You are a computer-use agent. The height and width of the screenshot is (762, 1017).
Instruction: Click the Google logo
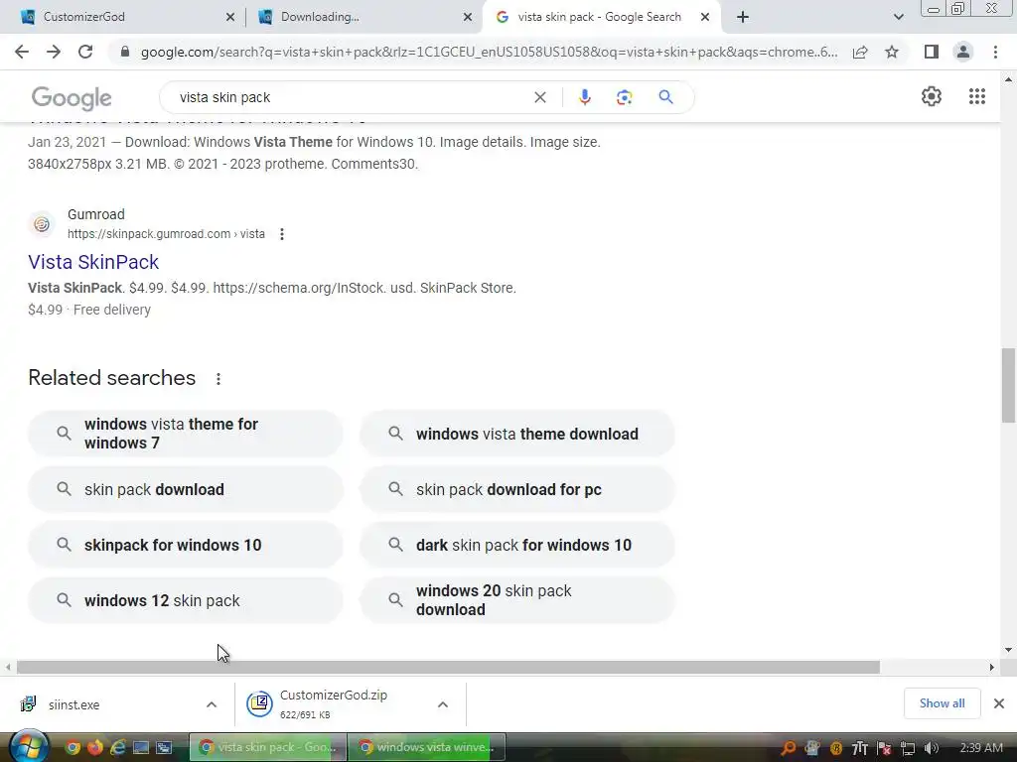(x=72, y=98)
